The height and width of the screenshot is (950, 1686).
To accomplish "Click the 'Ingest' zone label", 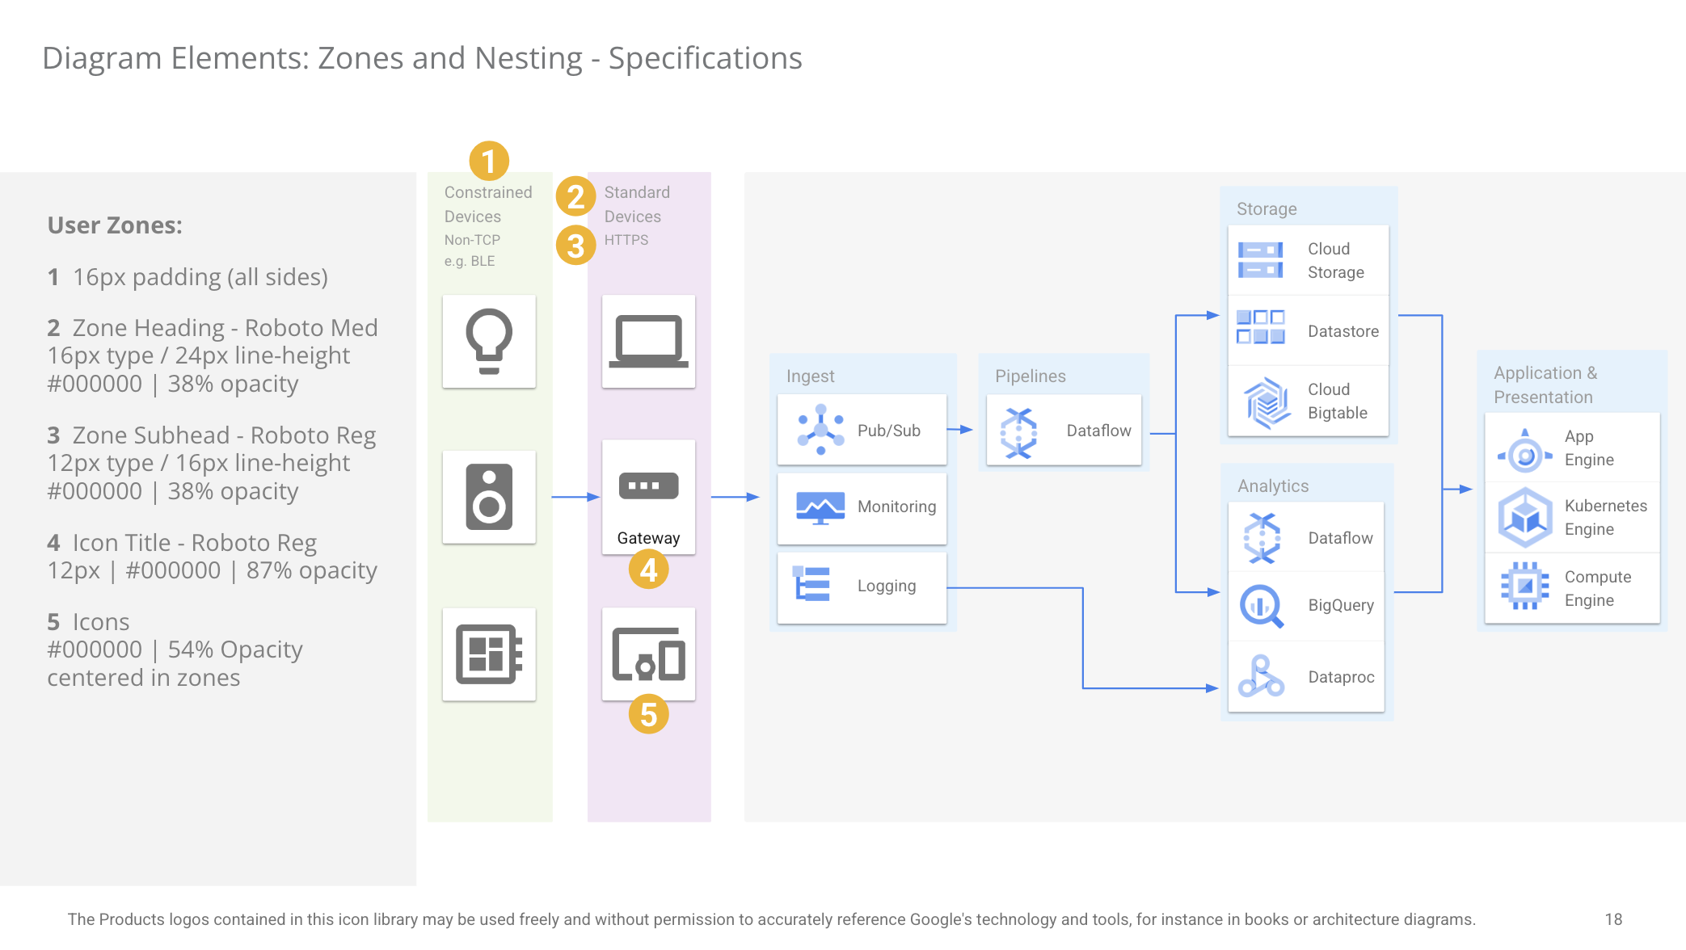I will tap(810, 376).
